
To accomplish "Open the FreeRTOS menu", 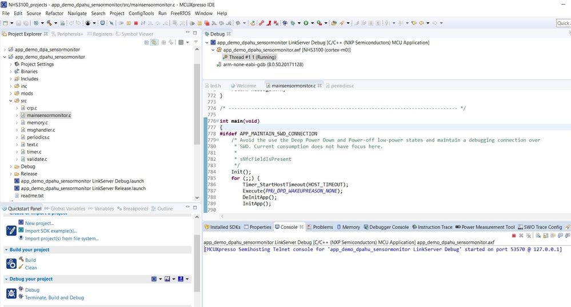I will pos(181,13).
